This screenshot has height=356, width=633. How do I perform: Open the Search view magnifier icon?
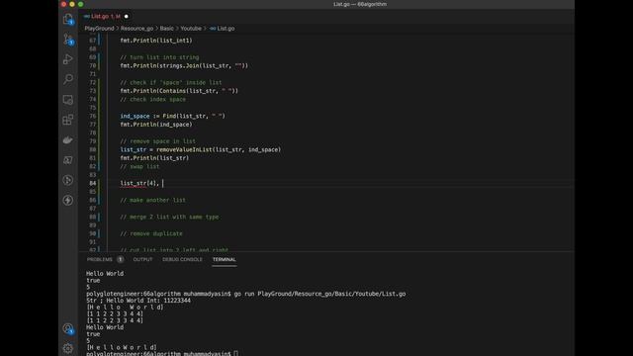pyautogui.click(x=68, y=79)
